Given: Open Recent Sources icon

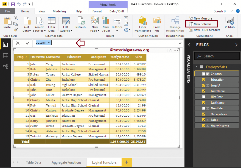Looking at the screenshot, I should [x=39, y=21].
